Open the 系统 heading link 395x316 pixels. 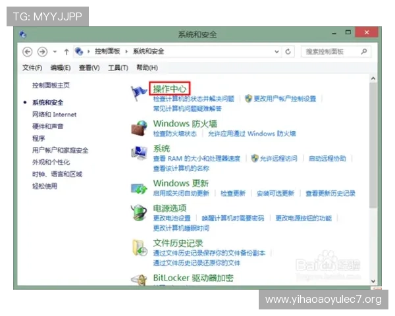click(161, 148)
